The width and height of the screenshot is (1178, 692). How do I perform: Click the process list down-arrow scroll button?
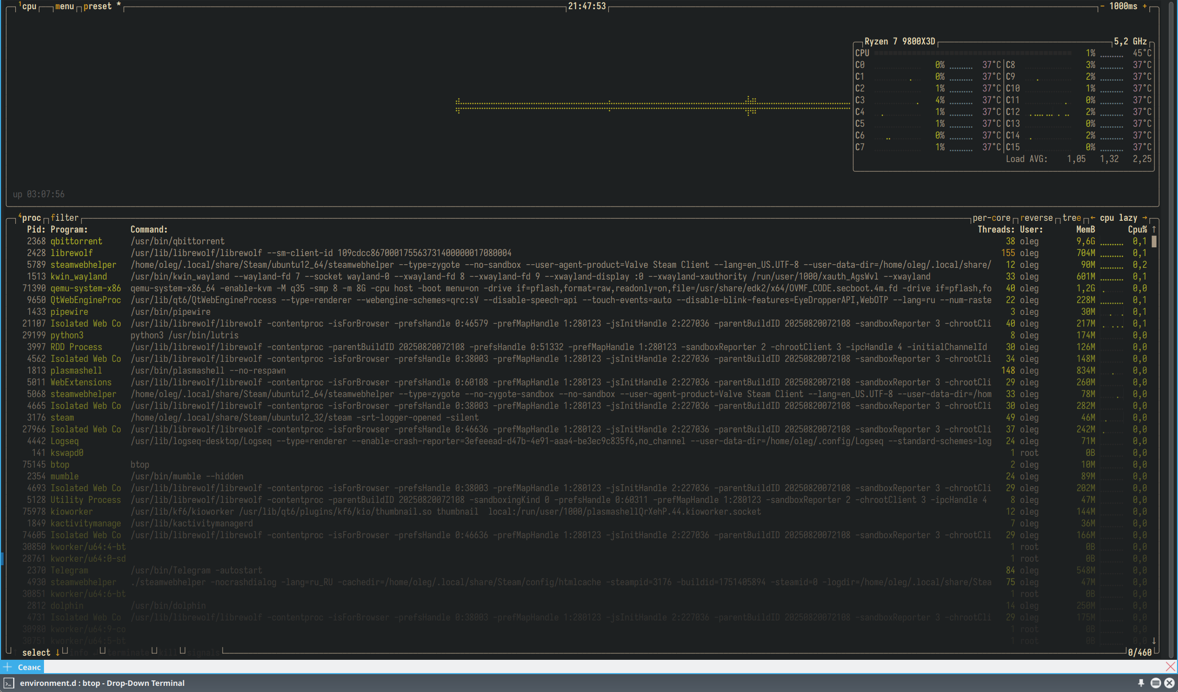1154,641
